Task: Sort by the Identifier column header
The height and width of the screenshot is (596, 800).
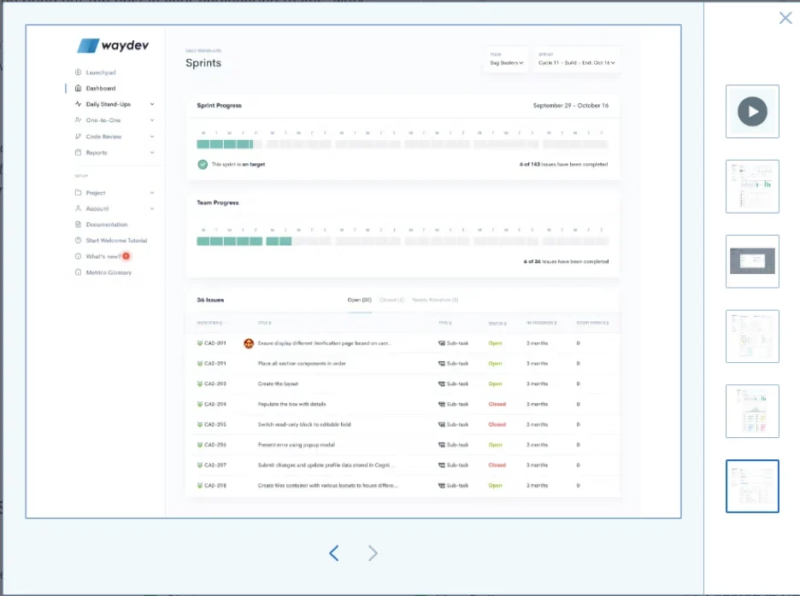Action: (x=209, y=323)
